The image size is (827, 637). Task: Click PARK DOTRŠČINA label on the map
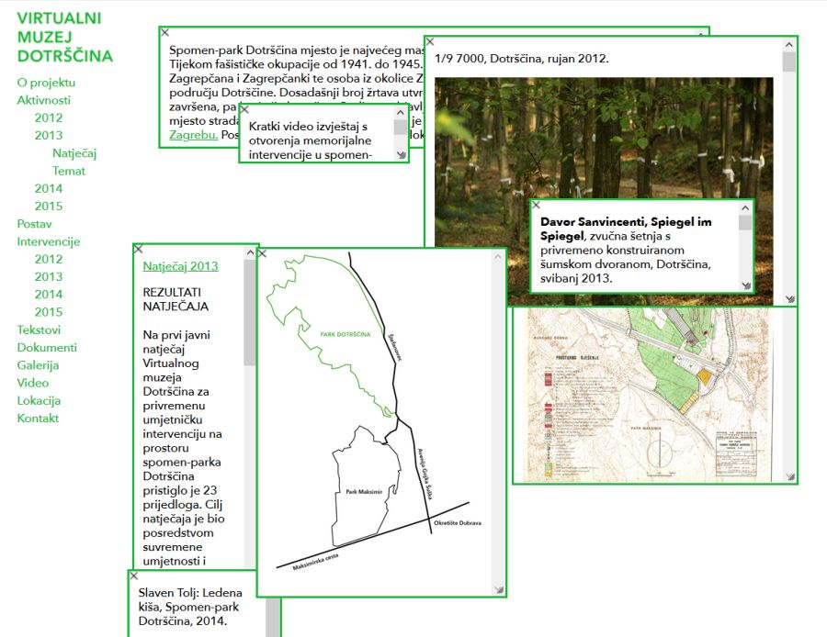click(x=345, y=334)
